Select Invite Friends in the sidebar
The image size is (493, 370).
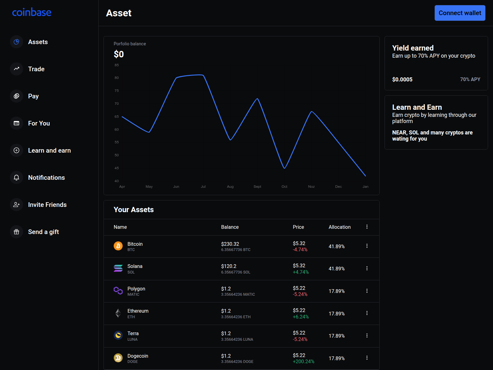click(47, 205)
